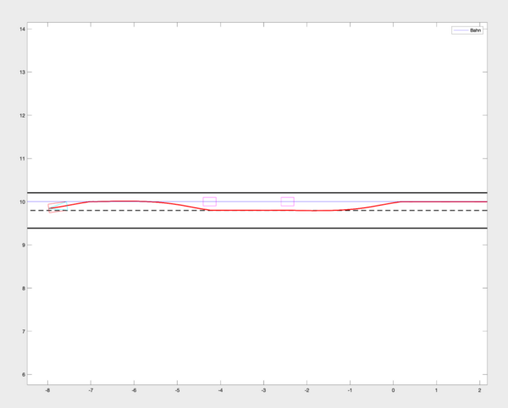Screen dimensions: 508x408
Task: Select the left magenta obstacle rectangle
Action: (x=209, y=201)
